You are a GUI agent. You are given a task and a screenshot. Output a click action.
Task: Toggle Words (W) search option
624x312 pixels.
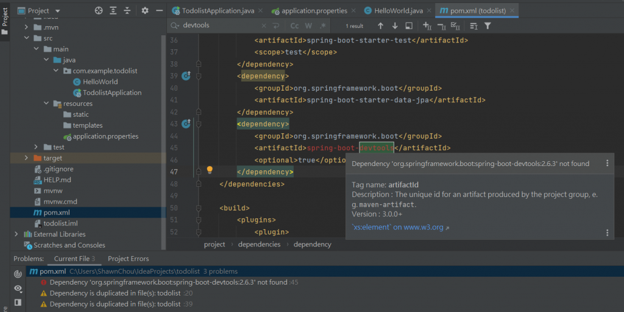pos(308,26)
